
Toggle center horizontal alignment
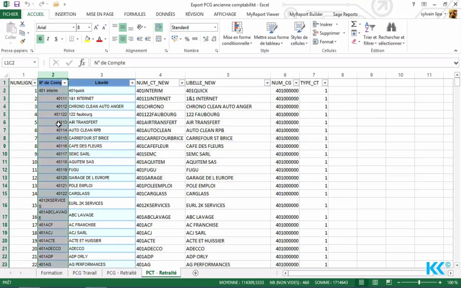122,39
